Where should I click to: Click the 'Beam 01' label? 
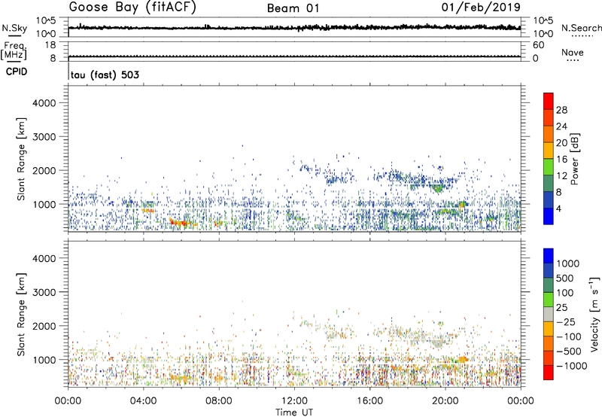click(293, 8)
